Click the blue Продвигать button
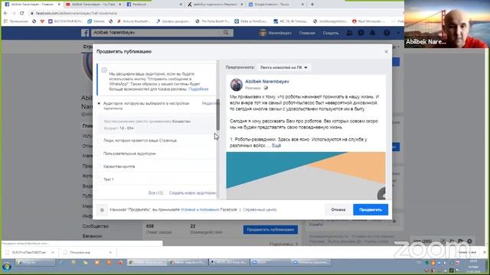Viewport: 490px width, 275px height. (x=371, y=210)
